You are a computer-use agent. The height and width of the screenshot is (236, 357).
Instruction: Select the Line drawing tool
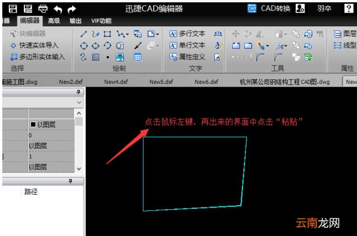coord(83,34)
